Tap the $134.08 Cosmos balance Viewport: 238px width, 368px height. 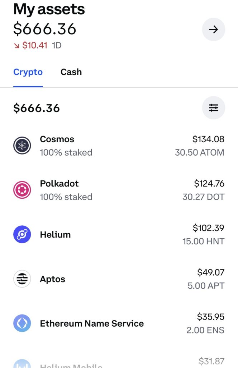pos(208,139)
